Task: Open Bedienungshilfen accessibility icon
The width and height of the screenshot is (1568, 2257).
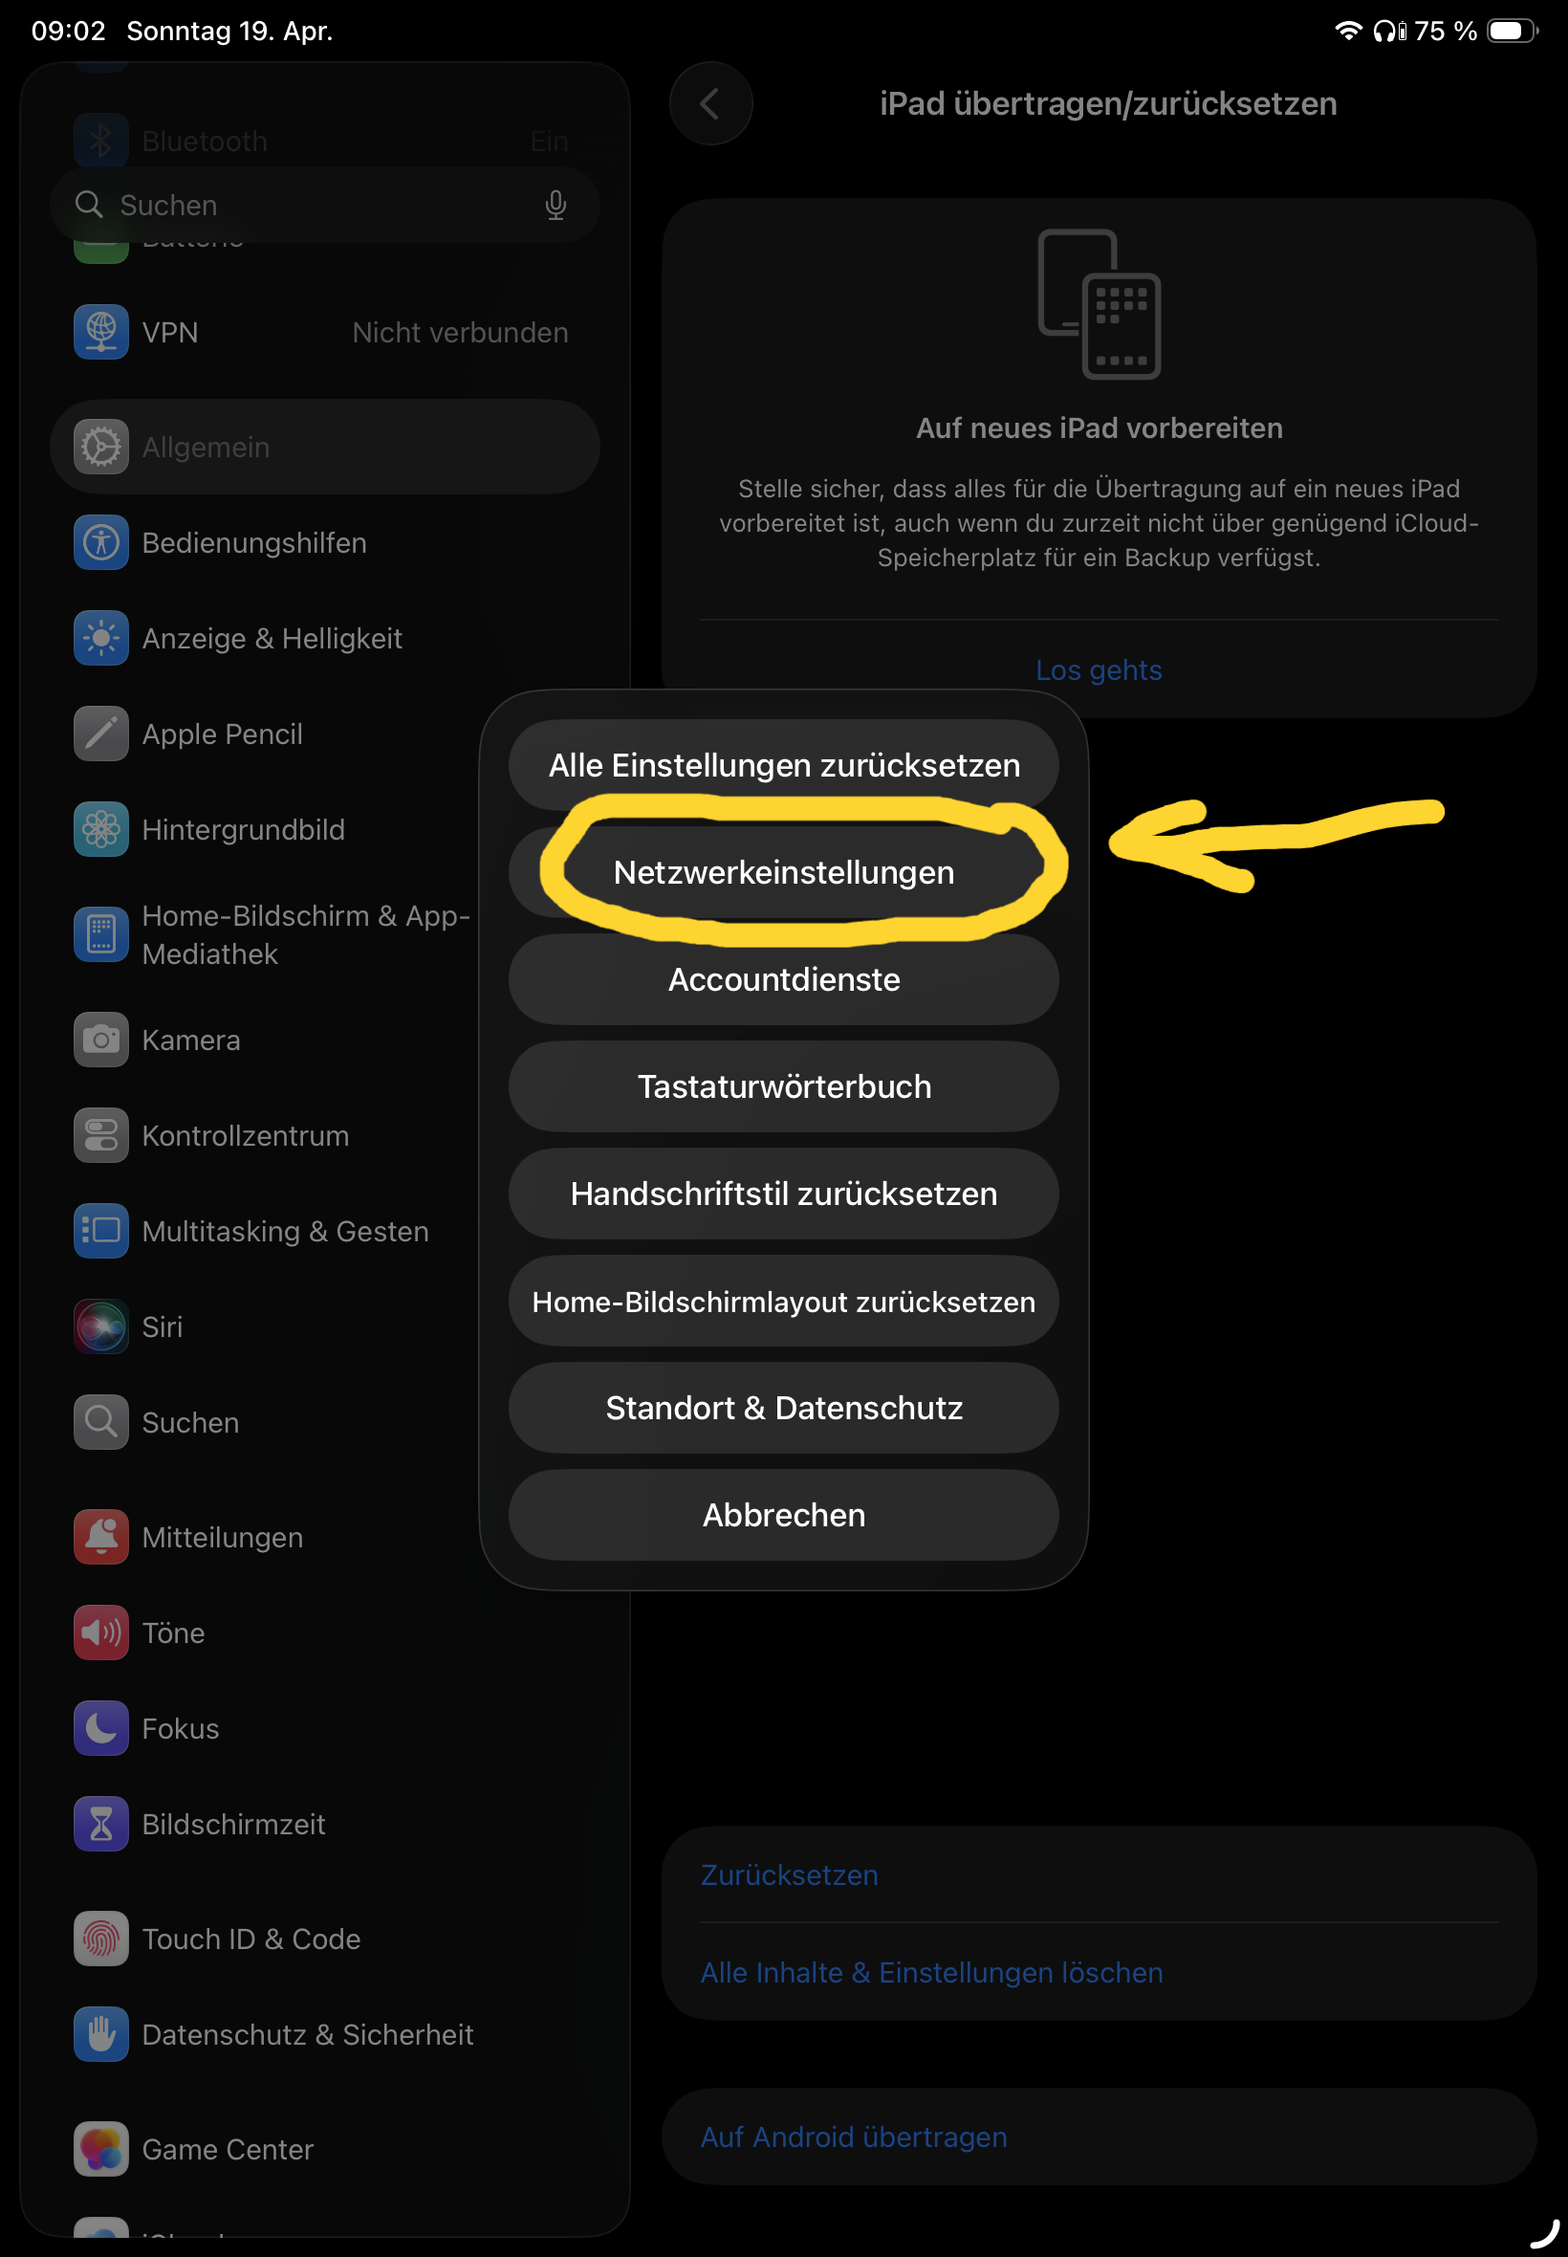Action: pyautogui.click(x=101, y=542)
